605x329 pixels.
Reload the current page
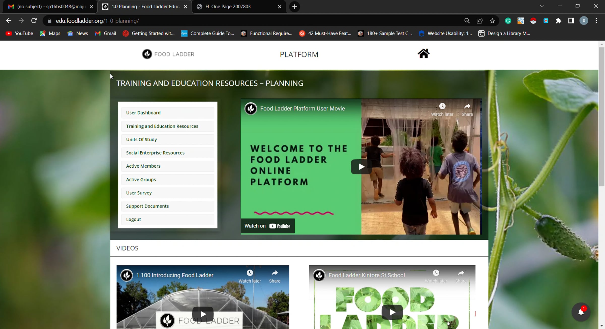click(34, 21)
